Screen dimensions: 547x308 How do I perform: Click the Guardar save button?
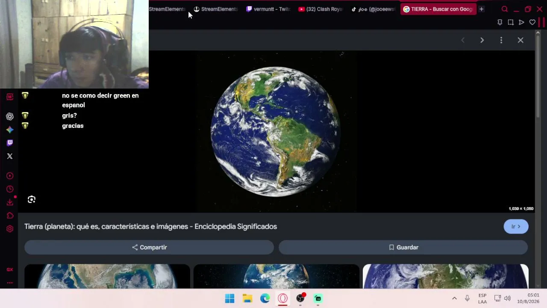pos(403,247)
